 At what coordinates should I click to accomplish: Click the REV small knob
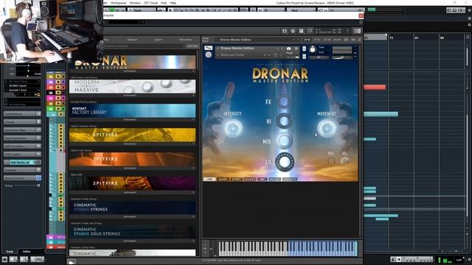pyautogui.click(x=331, y=161)
